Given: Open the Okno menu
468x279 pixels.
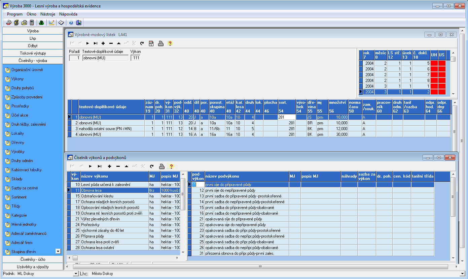Looking at the screenshot, I should pos(32,14).
